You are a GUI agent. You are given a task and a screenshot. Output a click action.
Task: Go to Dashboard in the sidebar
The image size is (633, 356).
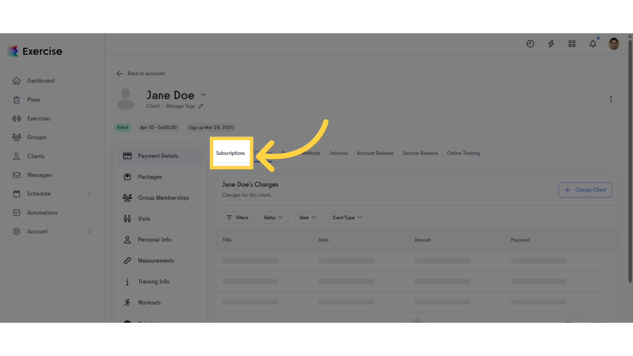[41, 81]
